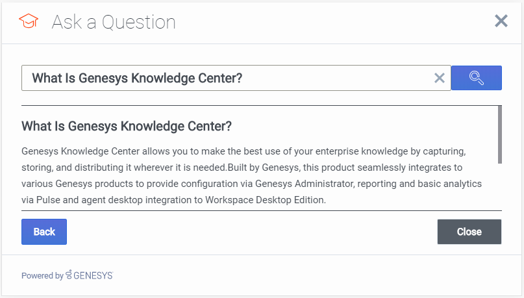Click the "Powered by" footer text
524x298 pixels.
pos(42,275)
